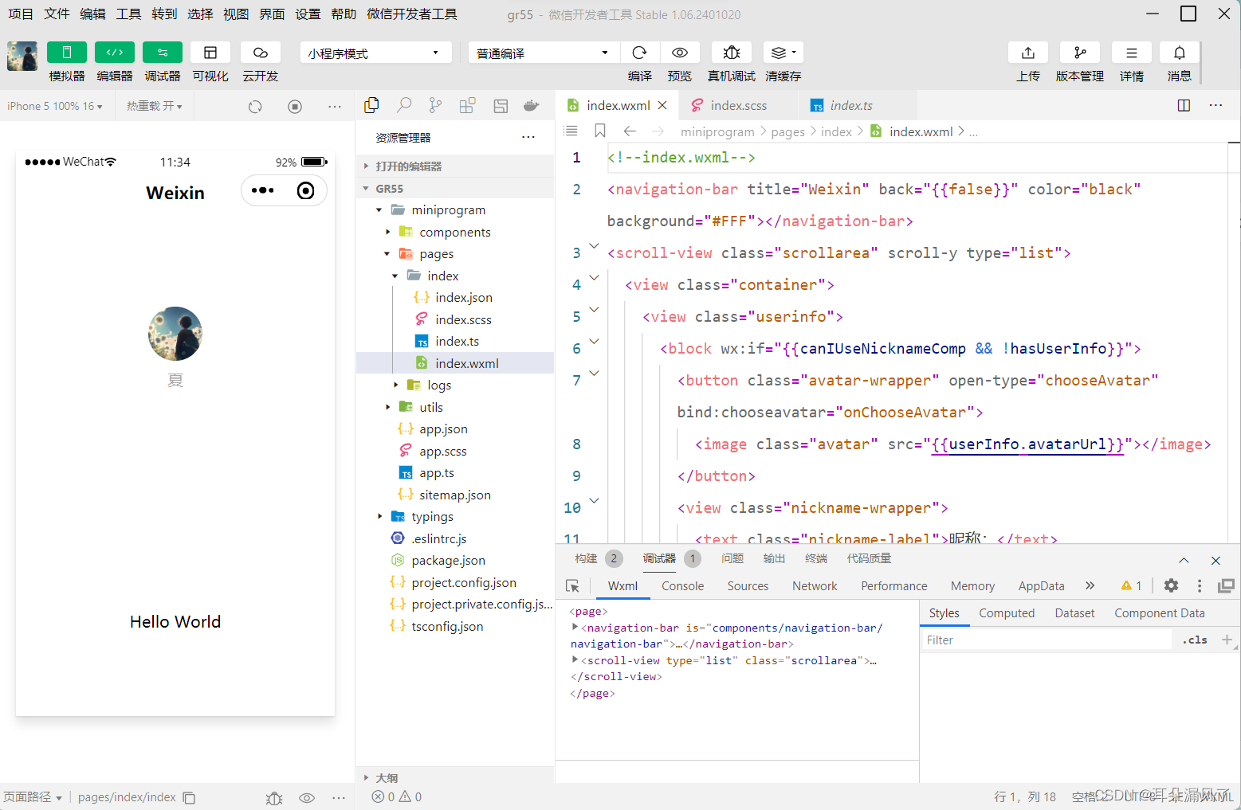
Task: Toggle the 调试器 panel button
Action: click(x=163, y=53)
